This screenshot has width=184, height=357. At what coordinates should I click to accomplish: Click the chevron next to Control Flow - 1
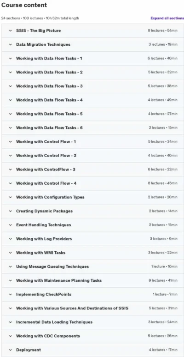coord(10,142)
